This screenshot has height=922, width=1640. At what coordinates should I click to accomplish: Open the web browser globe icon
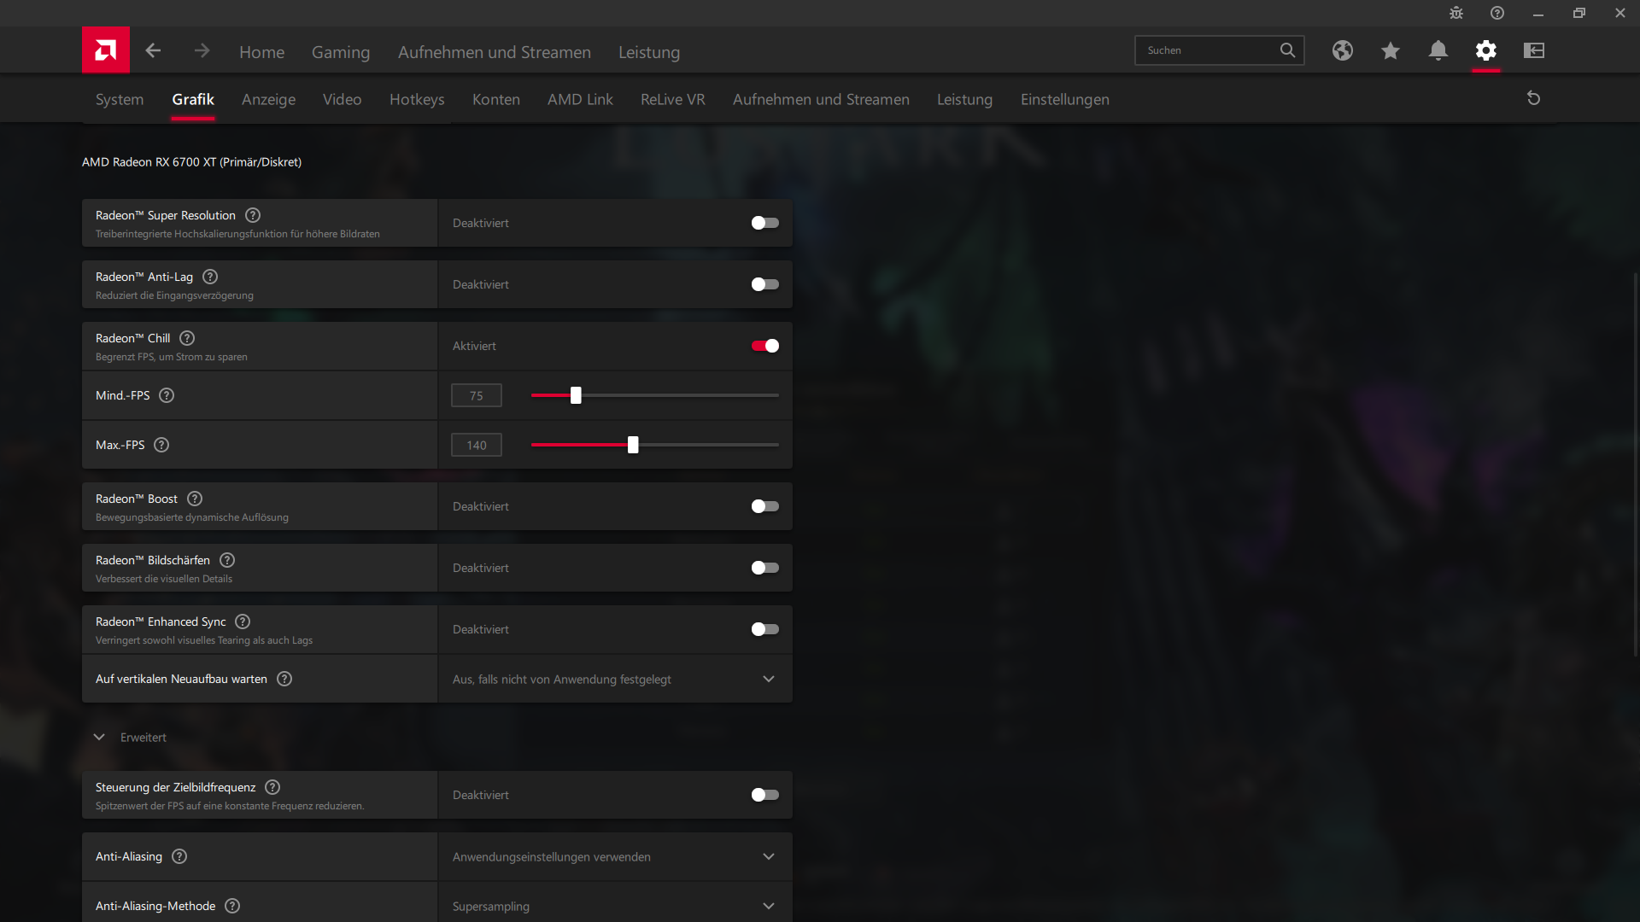point(1342,50)
